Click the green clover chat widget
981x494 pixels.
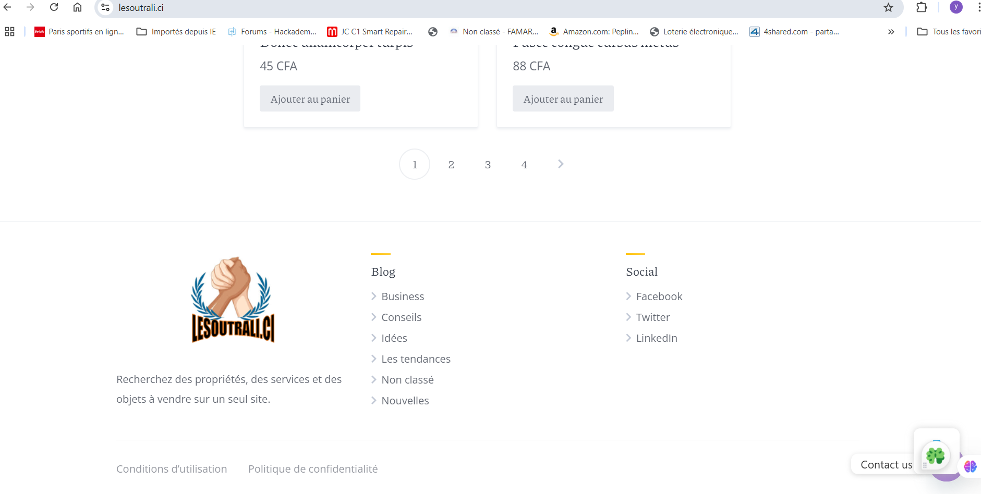[936, 455]
